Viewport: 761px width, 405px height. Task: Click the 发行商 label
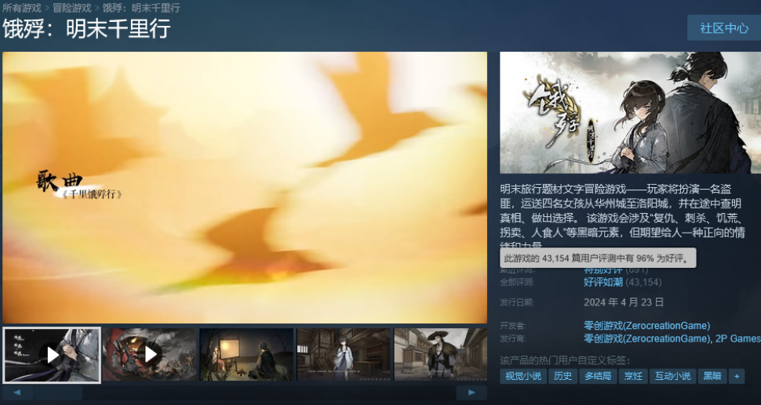pos(513,338)
